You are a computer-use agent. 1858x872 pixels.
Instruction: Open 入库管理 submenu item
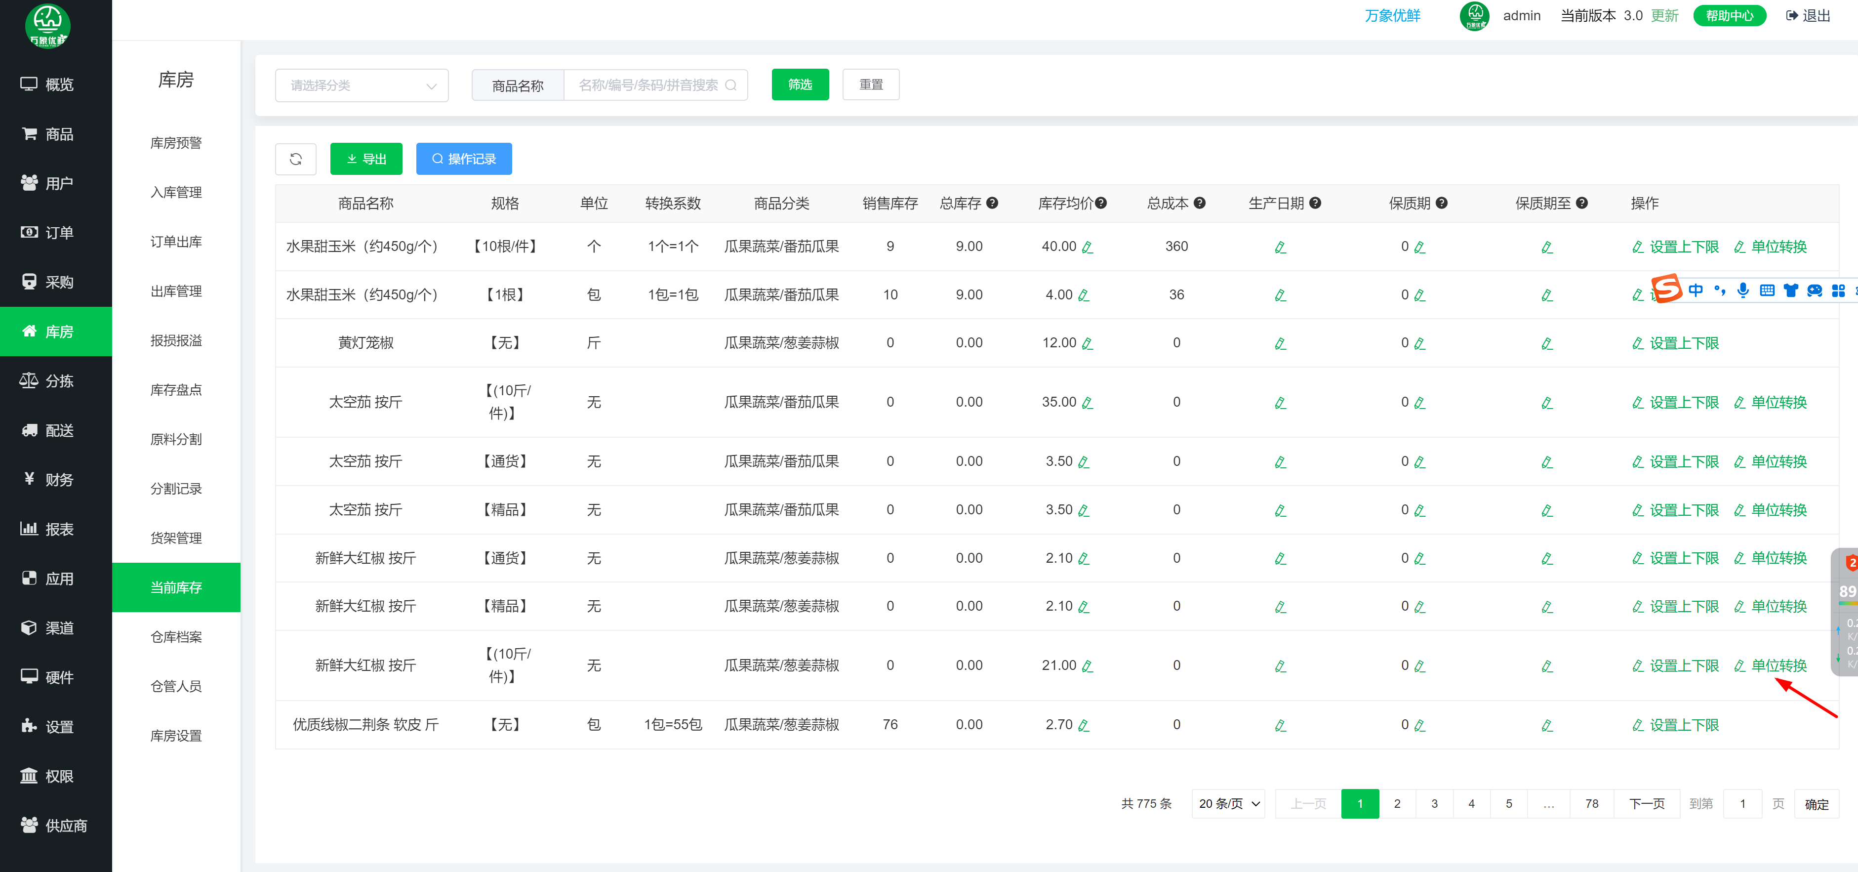tap(176, 193)
